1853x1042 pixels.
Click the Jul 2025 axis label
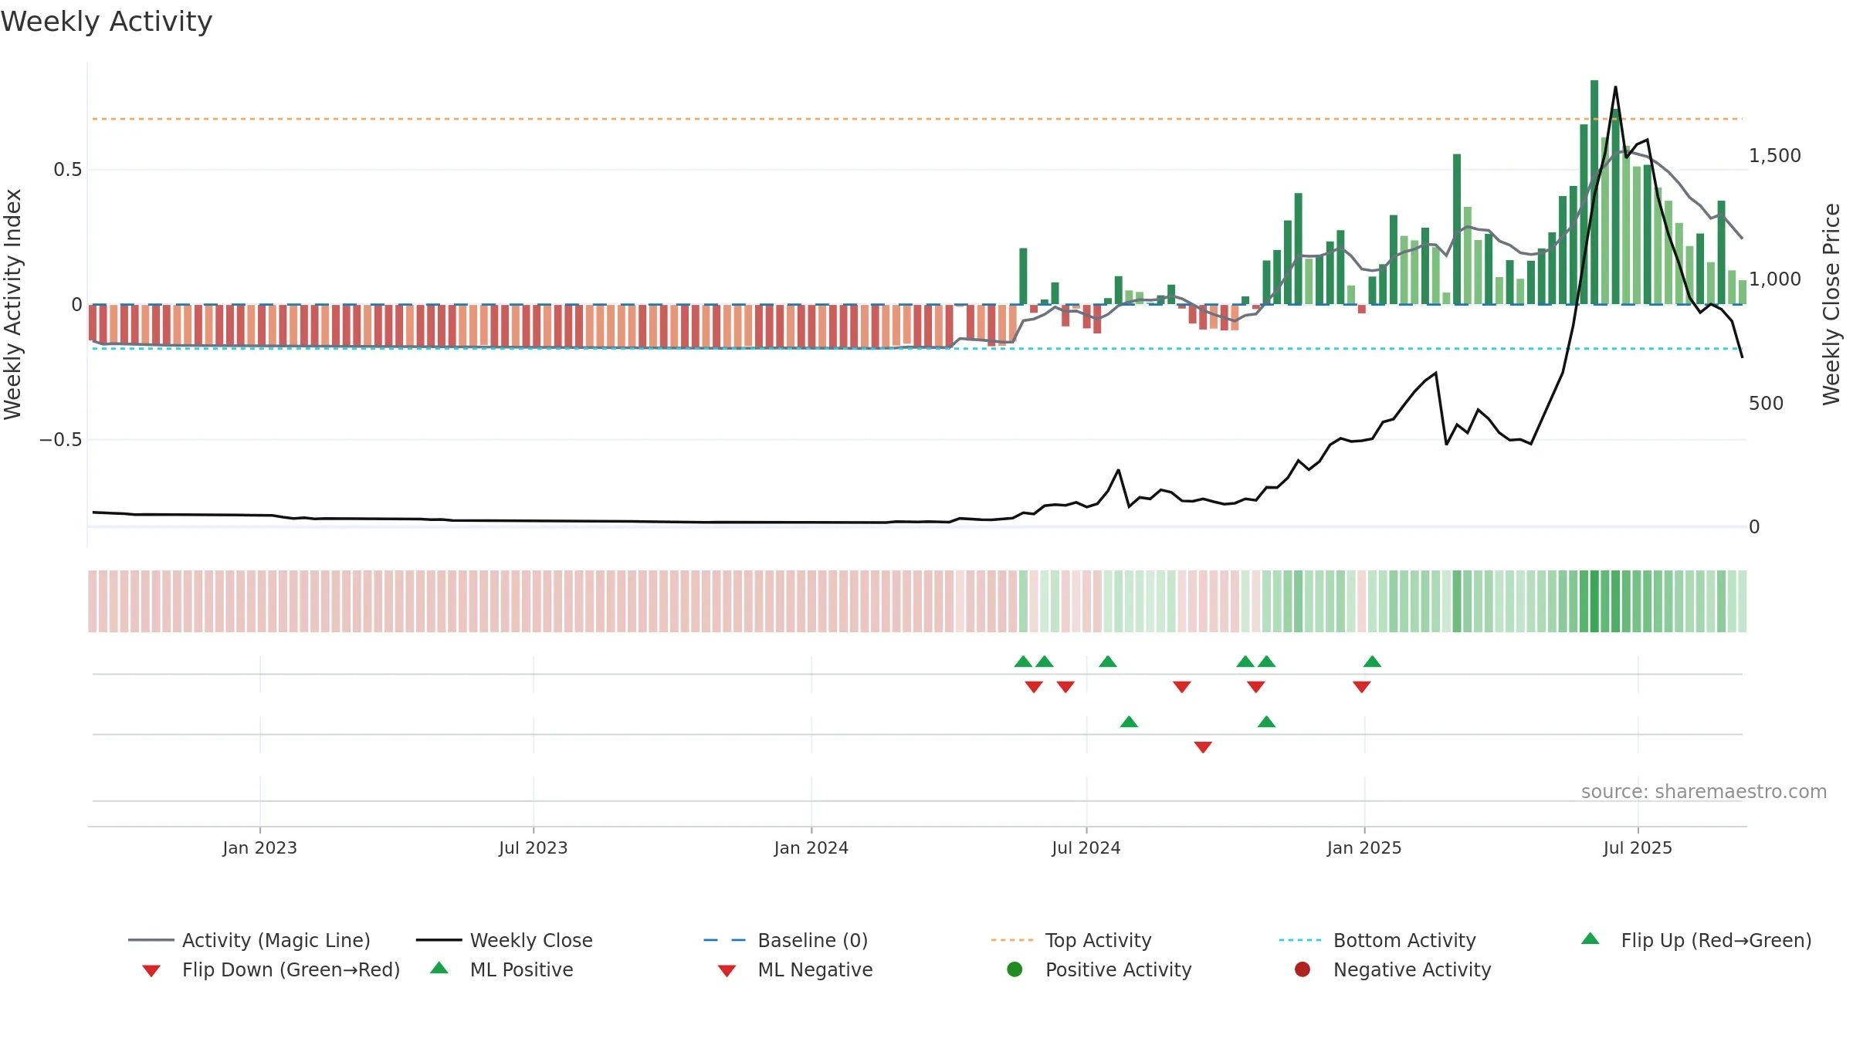point(1638,847)
